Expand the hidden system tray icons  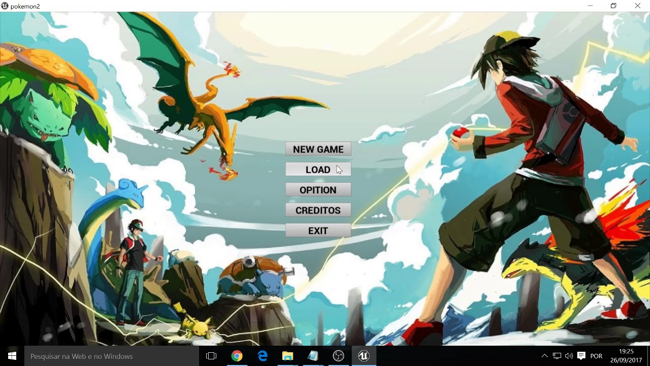coord(545,356)
